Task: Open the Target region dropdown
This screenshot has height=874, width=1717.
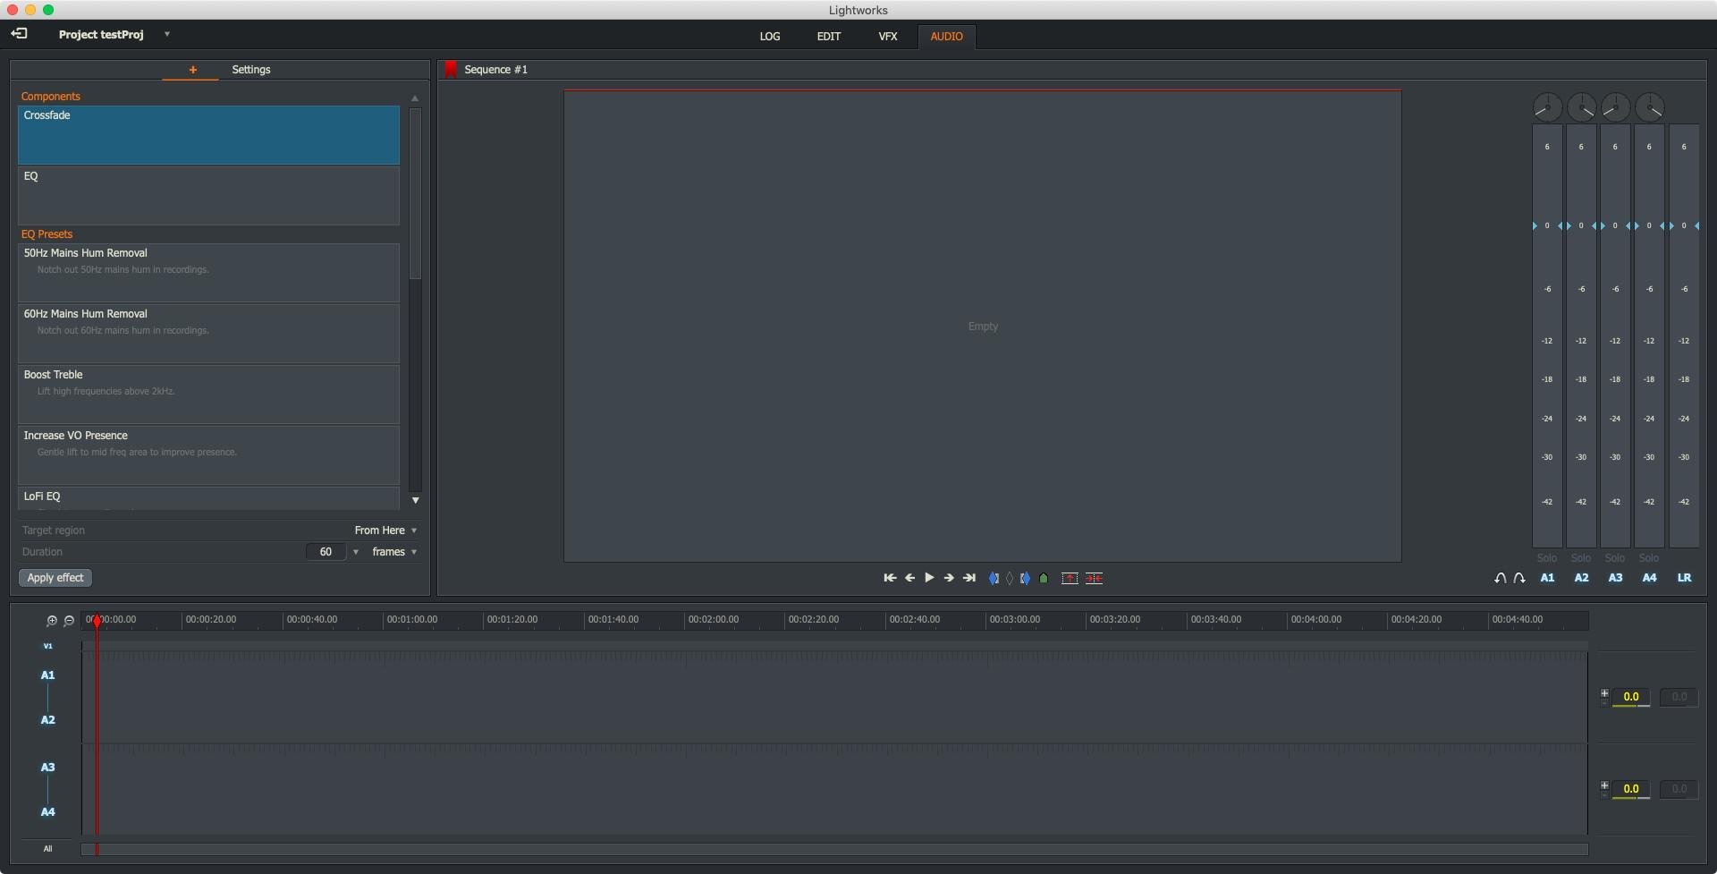Action: click(x=386, y=530)
